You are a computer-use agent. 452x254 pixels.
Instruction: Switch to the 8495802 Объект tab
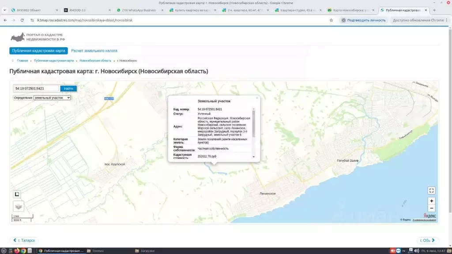pos(34,10)
